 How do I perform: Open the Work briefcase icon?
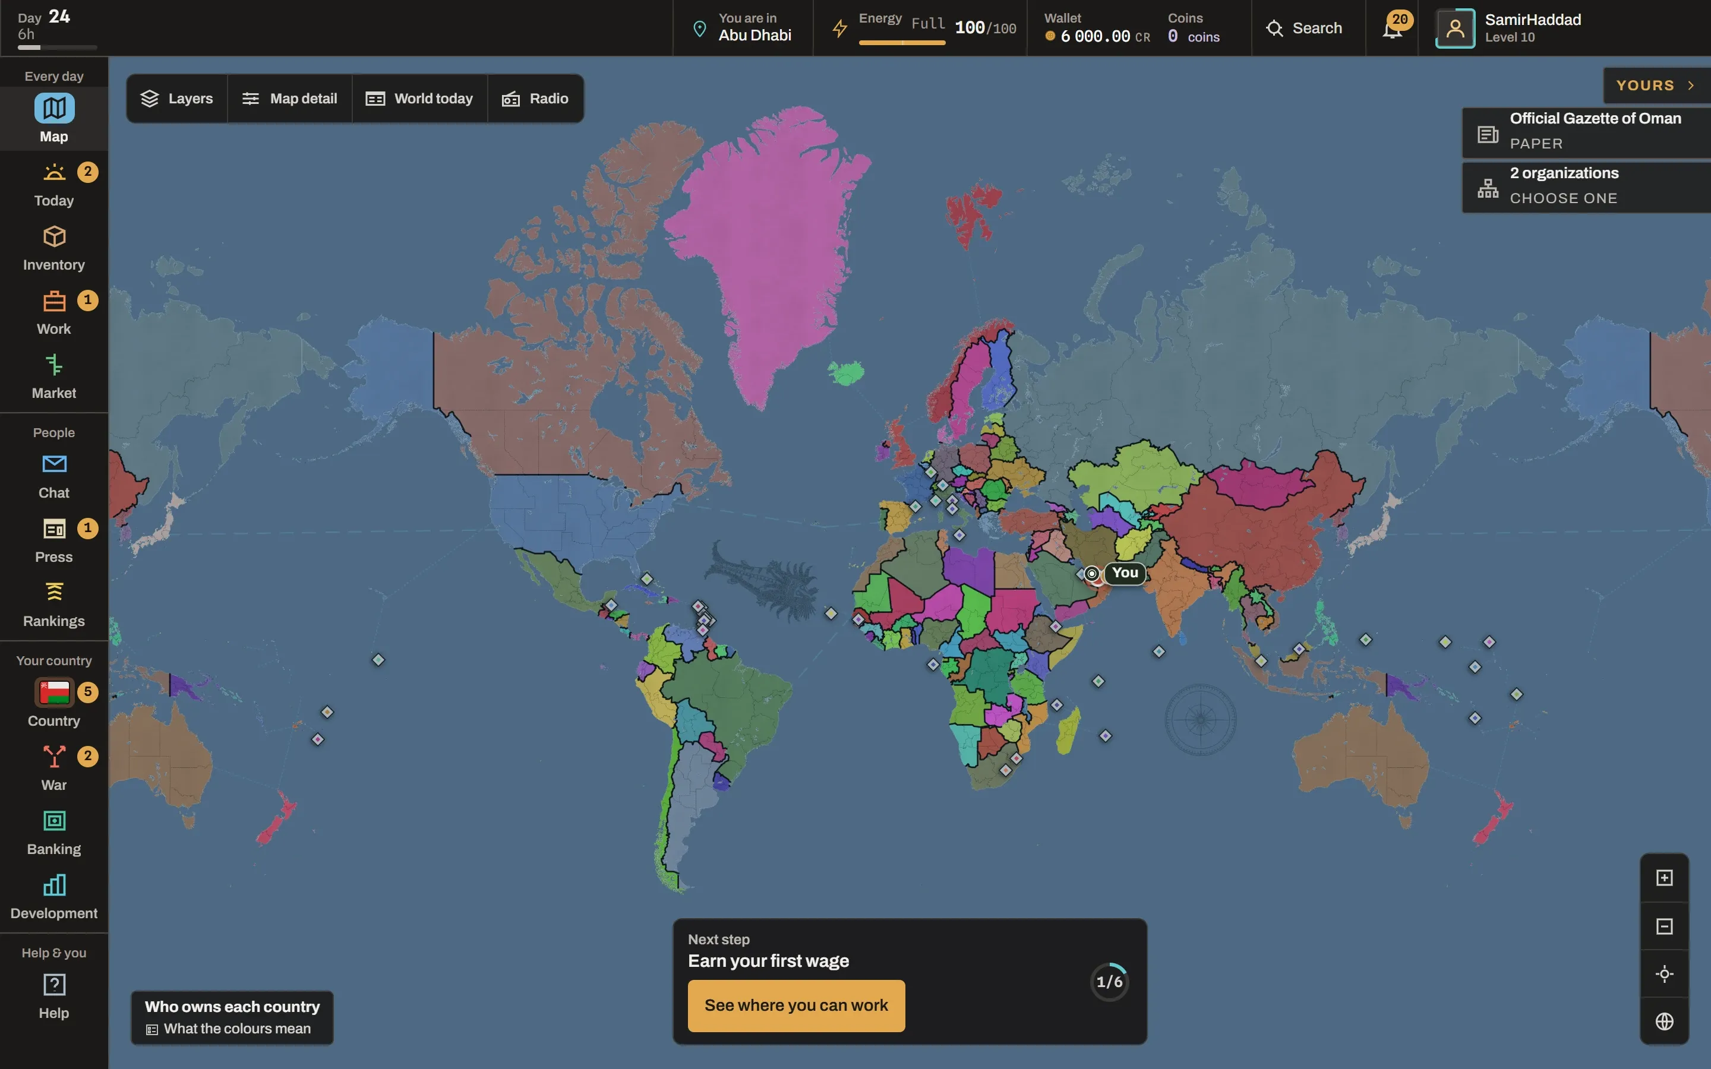pos(53,301)
